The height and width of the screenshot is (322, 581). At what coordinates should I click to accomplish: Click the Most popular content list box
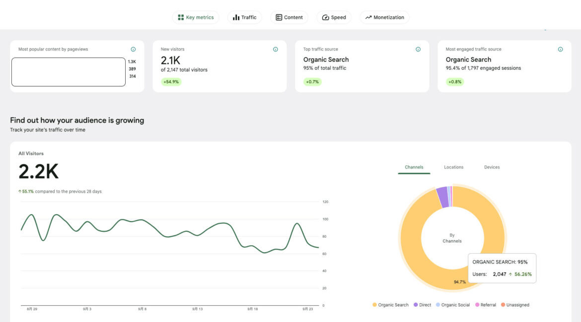tap(69, 72)
